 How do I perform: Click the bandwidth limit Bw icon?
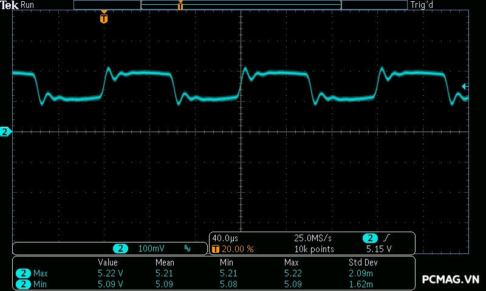[187, 249]
